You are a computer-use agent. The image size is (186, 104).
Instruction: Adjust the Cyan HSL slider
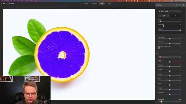click(170, 80)
